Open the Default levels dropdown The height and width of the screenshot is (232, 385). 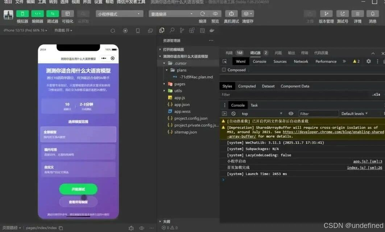pos(354,114)
